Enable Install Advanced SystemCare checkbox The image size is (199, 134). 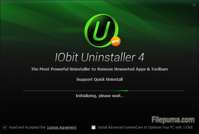(93, 127)
